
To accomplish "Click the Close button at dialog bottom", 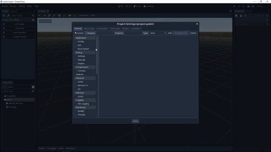I will click(135, 121).
